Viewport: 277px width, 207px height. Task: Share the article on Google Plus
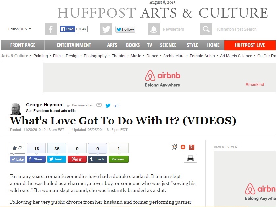click(192, 147)
